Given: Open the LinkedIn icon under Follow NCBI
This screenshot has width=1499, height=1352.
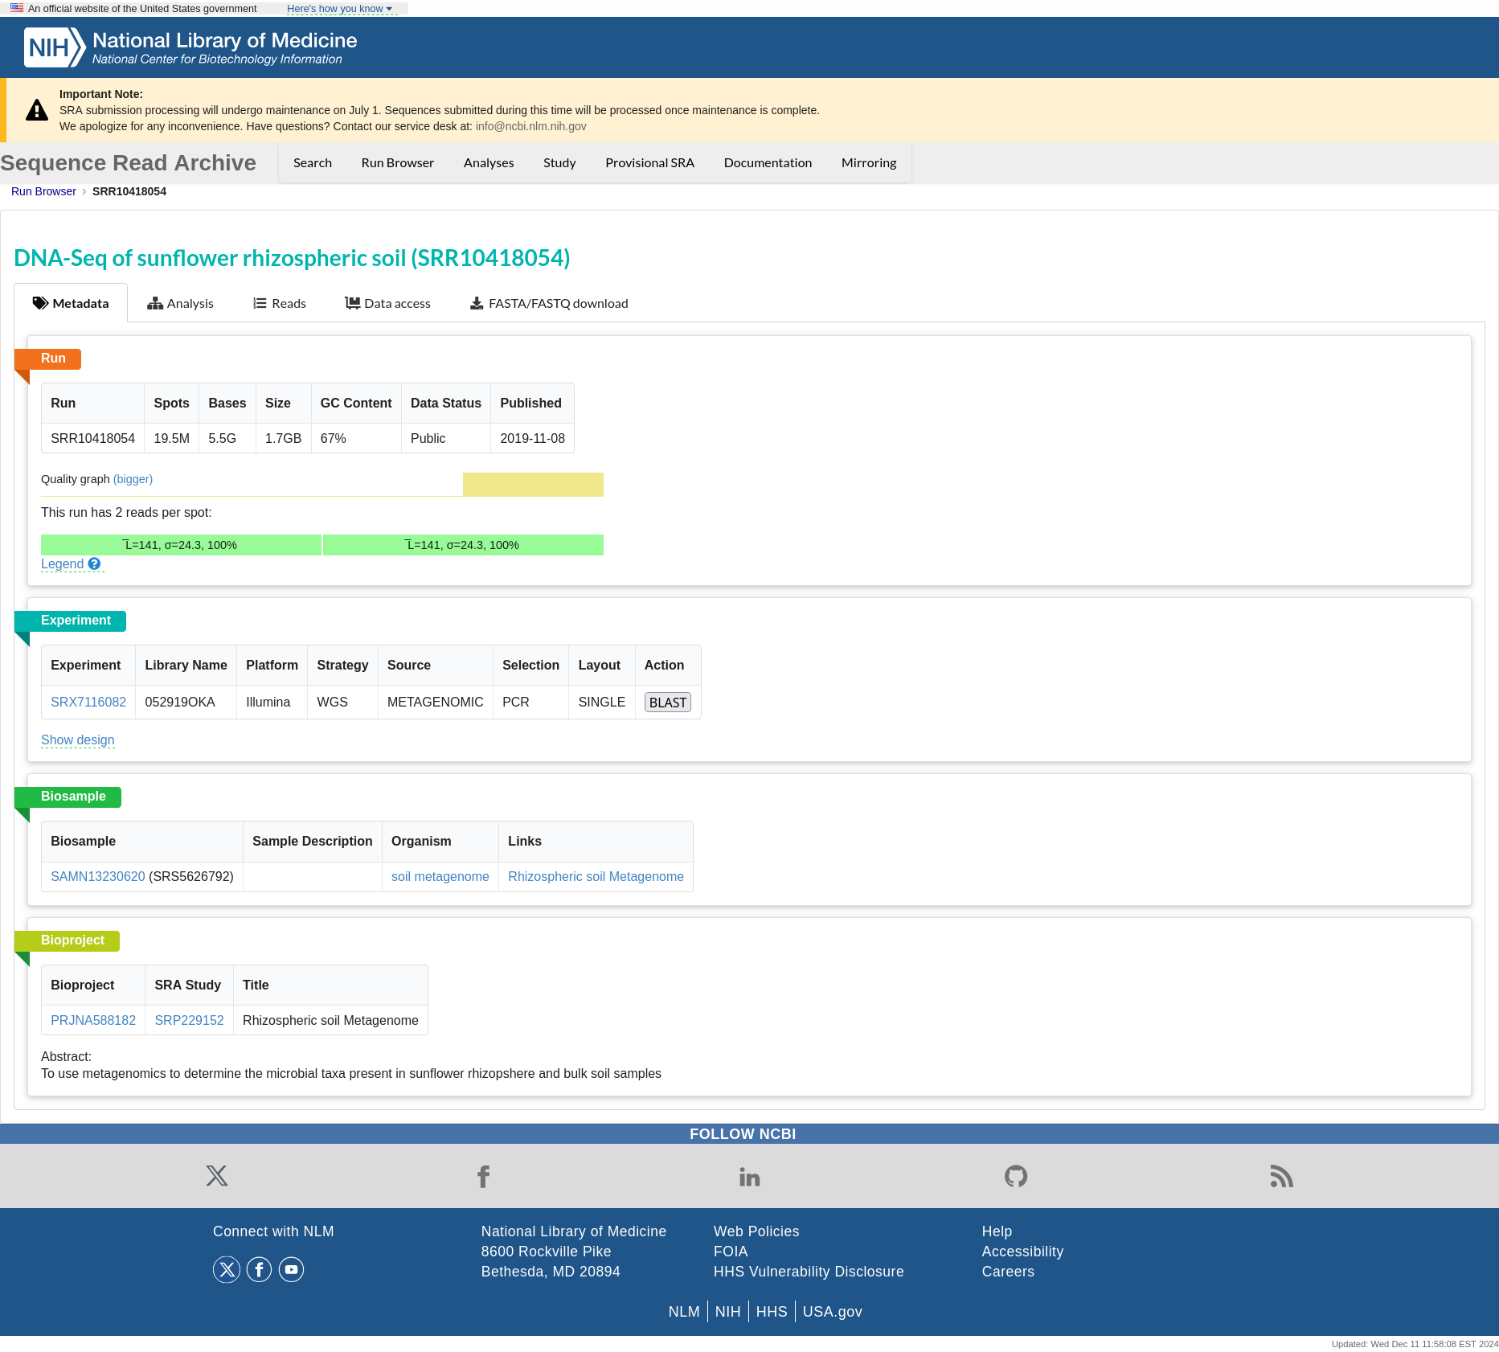Looking at the screenshot, I should [749, 1177].
